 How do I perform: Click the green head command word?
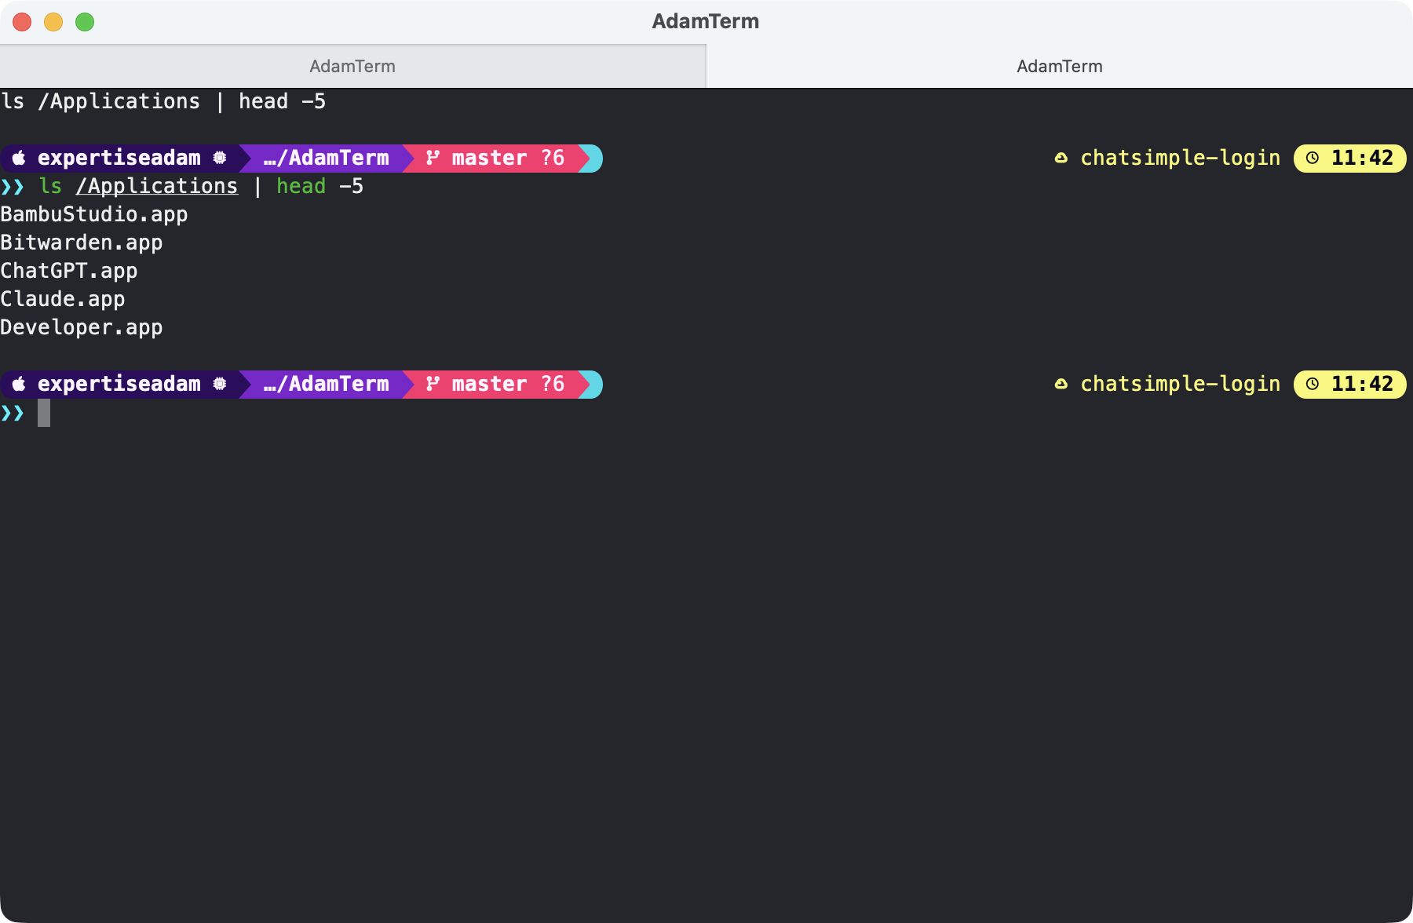point(301,186)
